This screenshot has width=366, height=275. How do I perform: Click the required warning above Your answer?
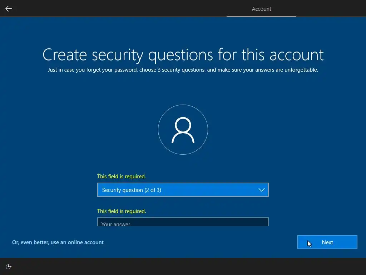coord(122,211)
